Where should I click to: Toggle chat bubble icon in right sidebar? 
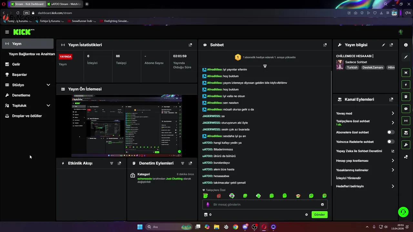[406, 109]
